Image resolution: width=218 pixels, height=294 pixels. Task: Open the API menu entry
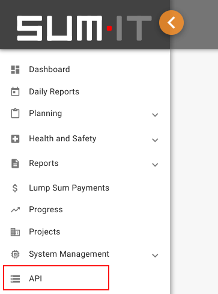click(56, 278)
